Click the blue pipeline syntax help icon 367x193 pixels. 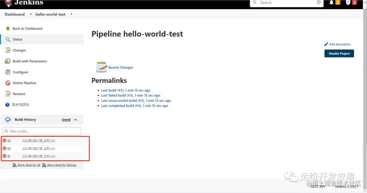click(x=7, y=105)
